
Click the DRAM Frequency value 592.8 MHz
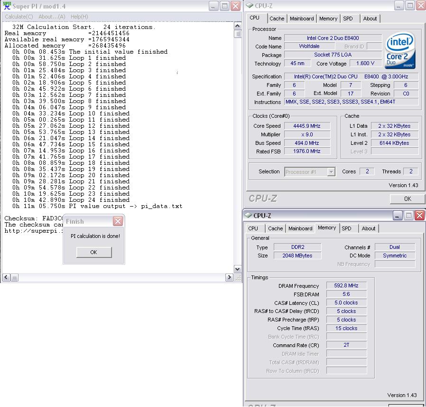pyautogui.click(x=346, y=285)
